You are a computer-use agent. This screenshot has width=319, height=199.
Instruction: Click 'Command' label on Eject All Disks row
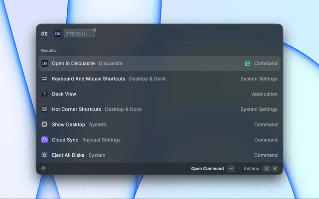[x=266, y=155]
